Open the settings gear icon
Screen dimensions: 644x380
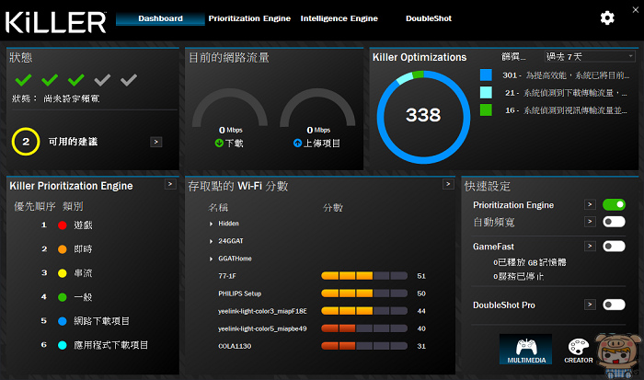(x=607, y=17)
